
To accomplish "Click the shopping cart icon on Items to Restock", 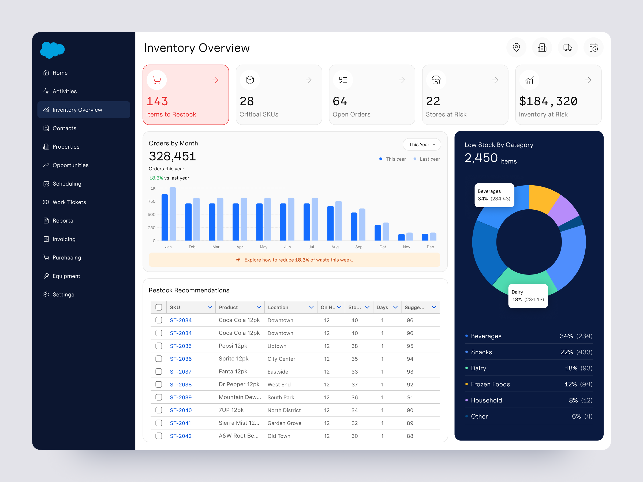I will tap(157, 80).
